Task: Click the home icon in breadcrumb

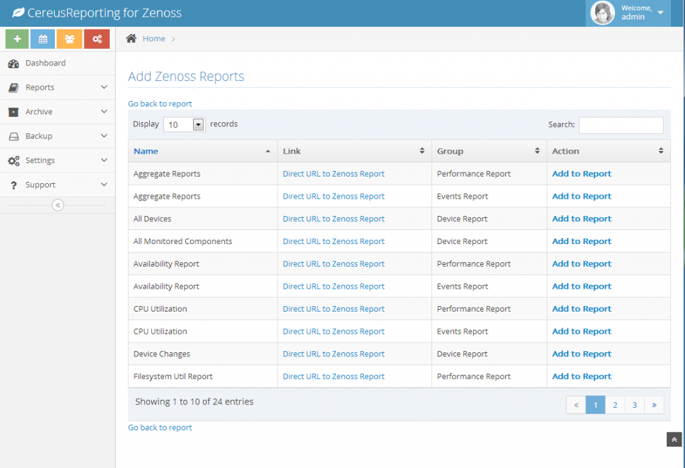Action: click(131, 38)
